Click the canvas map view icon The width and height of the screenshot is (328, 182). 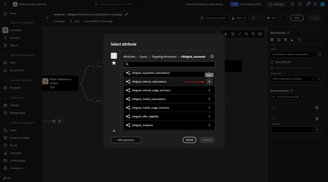point(260,34)
